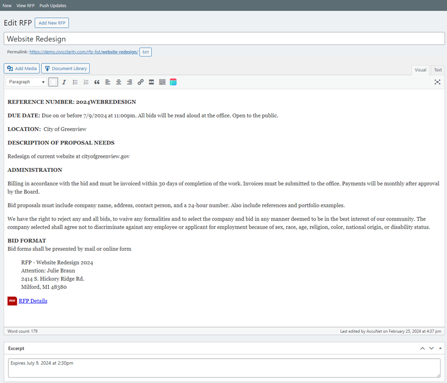This screenshot has height=383, width=447.
Task: Align text left
Action: (108, 82)
